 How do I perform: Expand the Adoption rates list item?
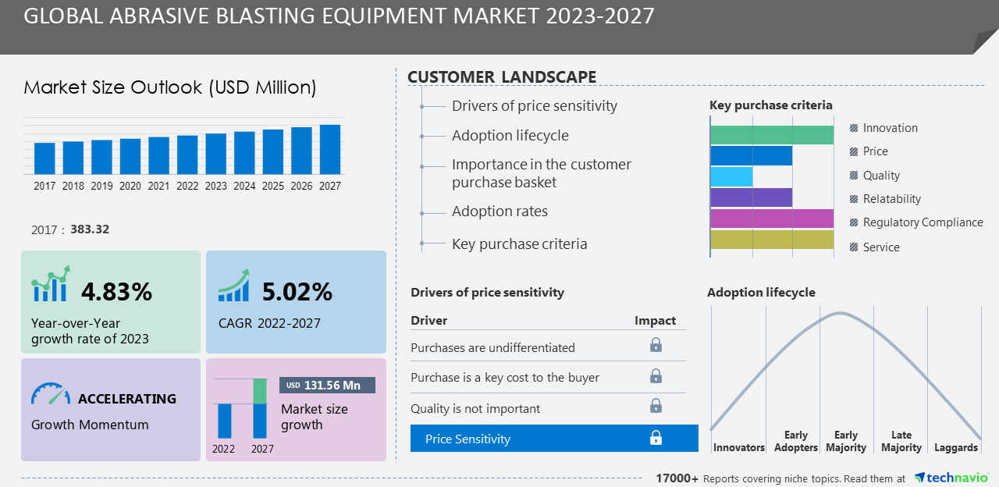pos(499,212)
